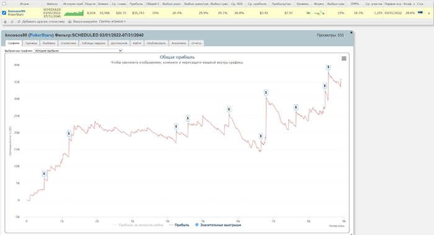The image size is (434, 235).
Task: Sort by the ITM% column header
Action: 355,4
